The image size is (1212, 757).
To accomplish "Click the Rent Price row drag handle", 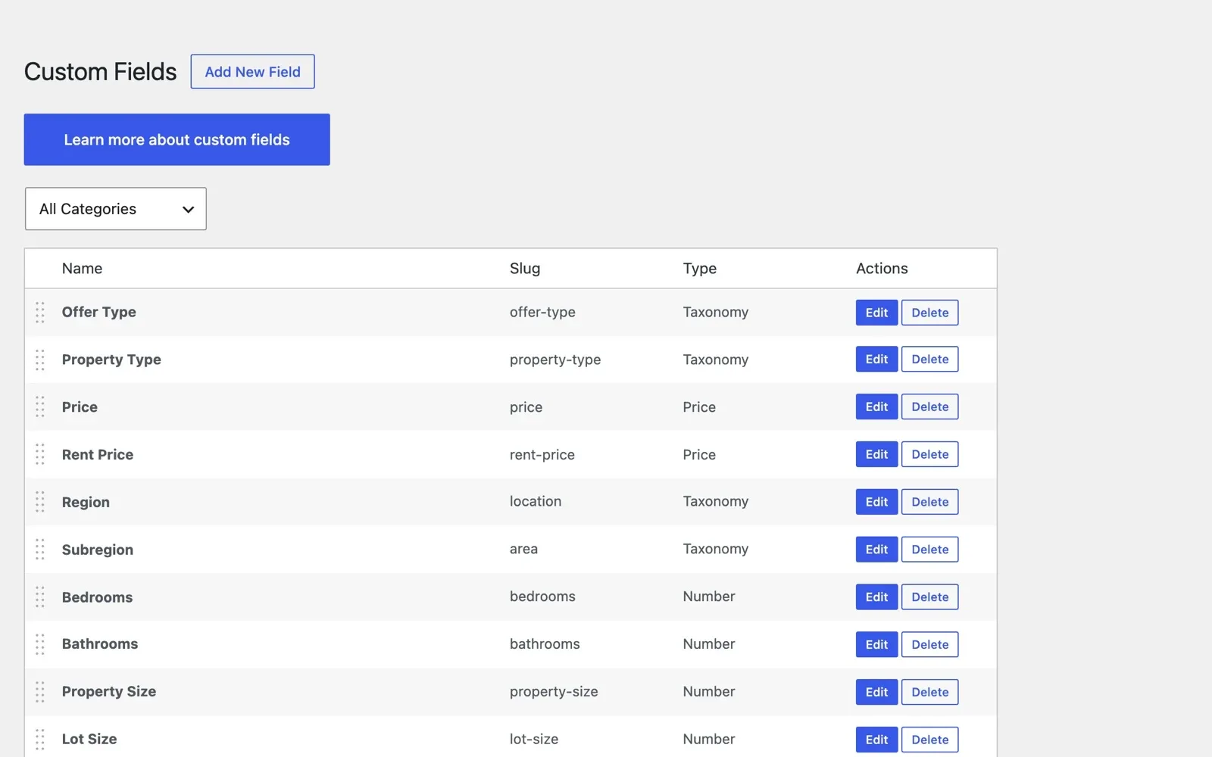I will click(x=40, y=455).
